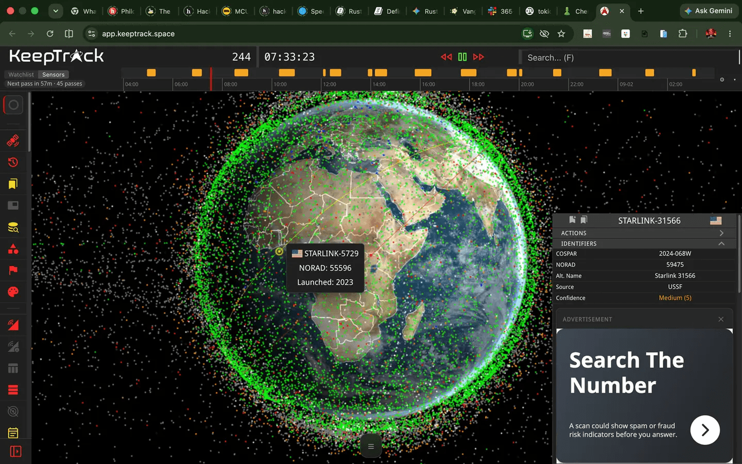Open the red color palette icon

coord(13,291)
